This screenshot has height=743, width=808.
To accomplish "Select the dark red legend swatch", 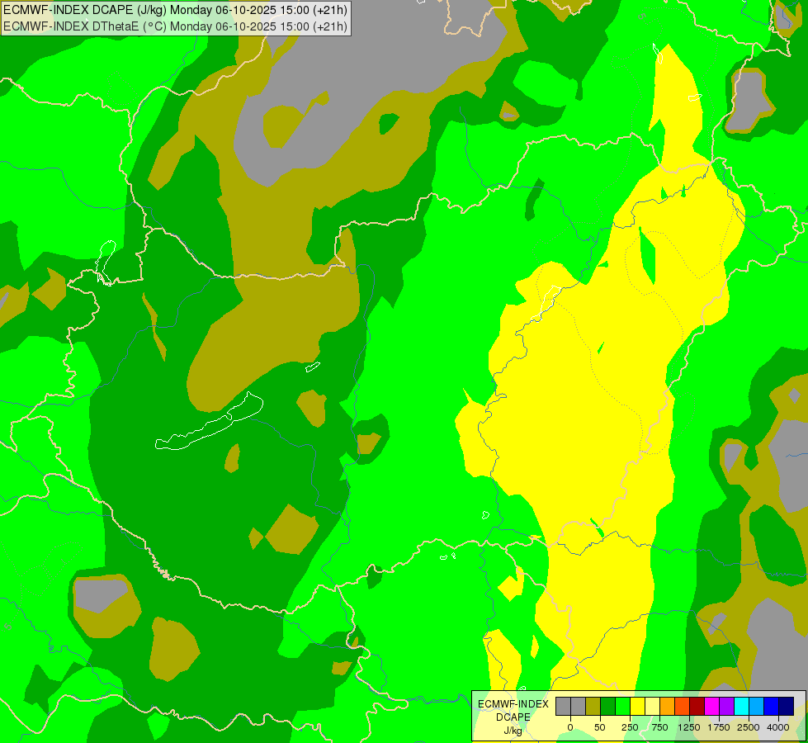I will pyautogui.click(x=697, y=706).
